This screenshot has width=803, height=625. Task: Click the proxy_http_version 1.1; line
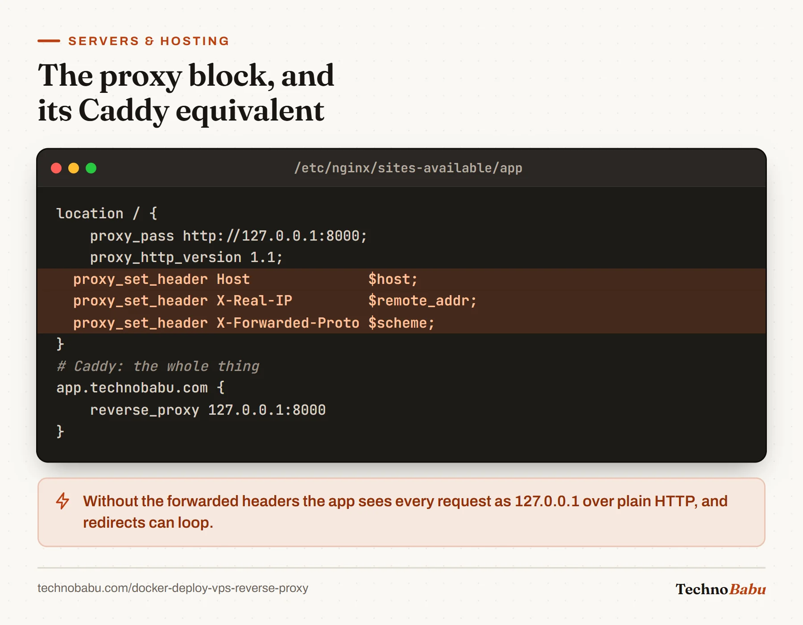pyautogui.click(x=186, y=258)
